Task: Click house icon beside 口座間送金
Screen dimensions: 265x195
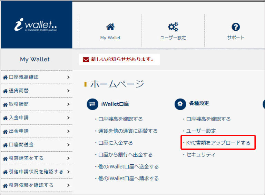Action: pos(5,145)
